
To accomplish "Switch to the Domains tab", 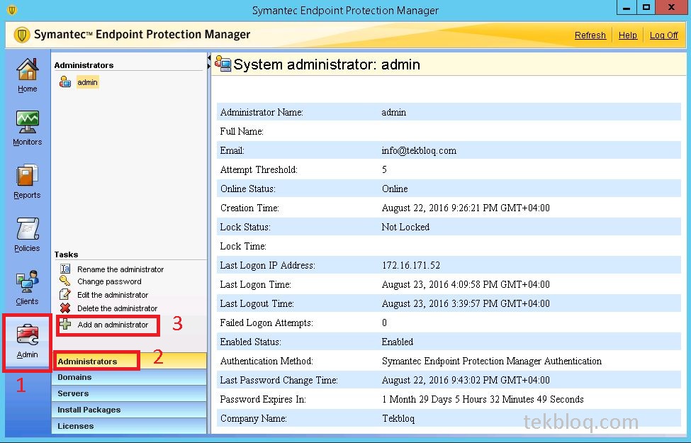I will [129, 377].
